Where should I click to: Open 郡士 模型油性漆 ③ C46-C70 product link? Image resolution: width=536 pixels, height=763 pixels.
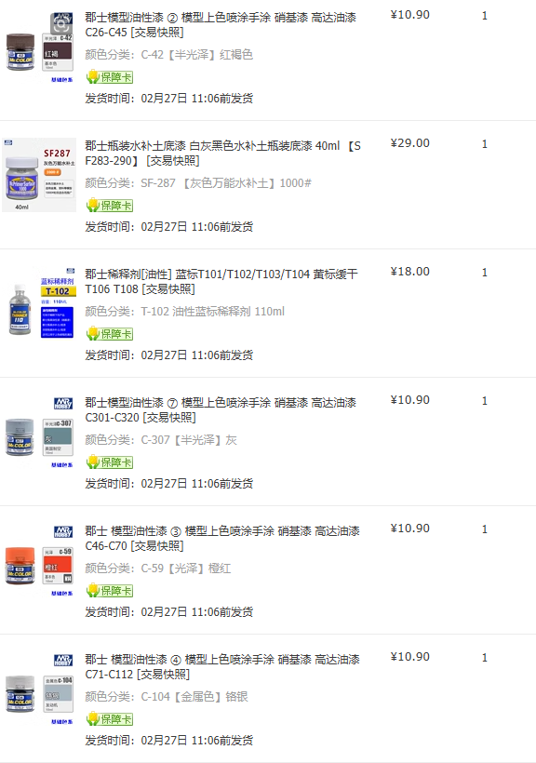222,539
